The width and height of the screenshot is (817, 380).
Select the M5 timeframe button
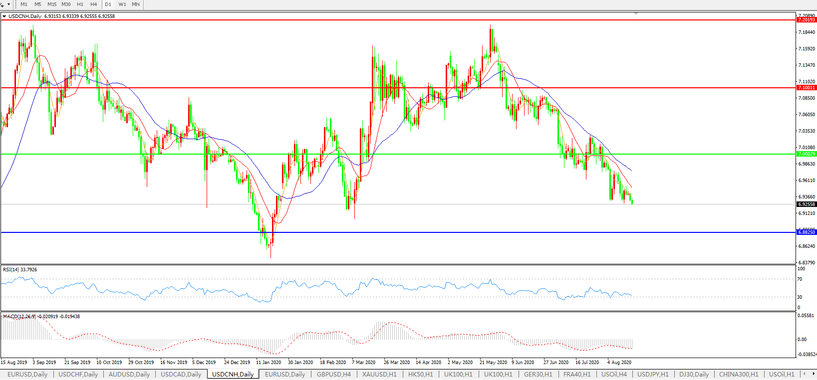(38, 4)
